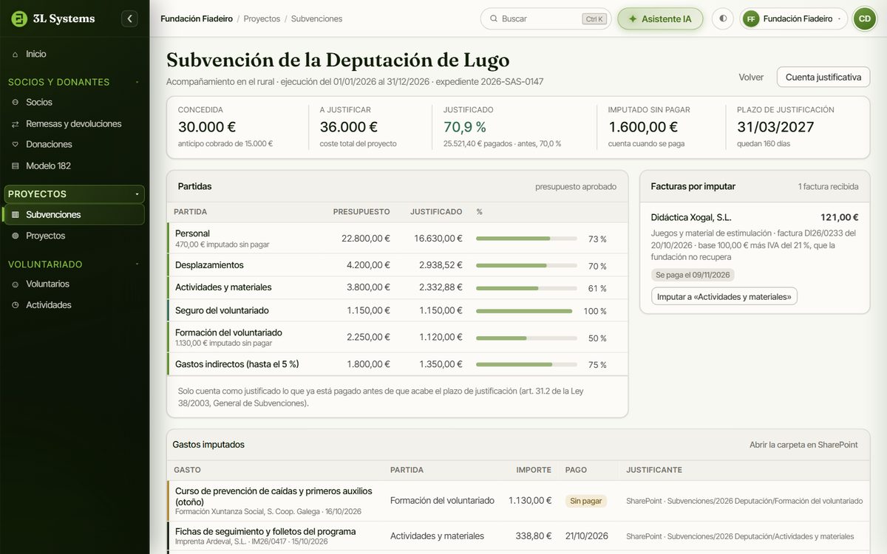Image resolution: width=887 pixels, height=554 pixels.
Task: Click the Voluntarios smiley icon
Action: click(x=16, y=284)
